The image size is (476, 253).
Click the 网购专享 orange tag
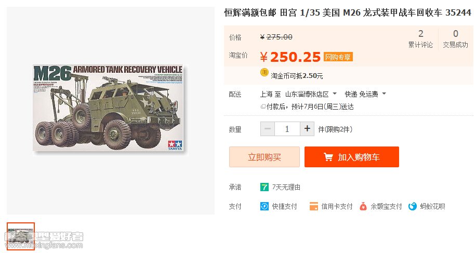338,57
